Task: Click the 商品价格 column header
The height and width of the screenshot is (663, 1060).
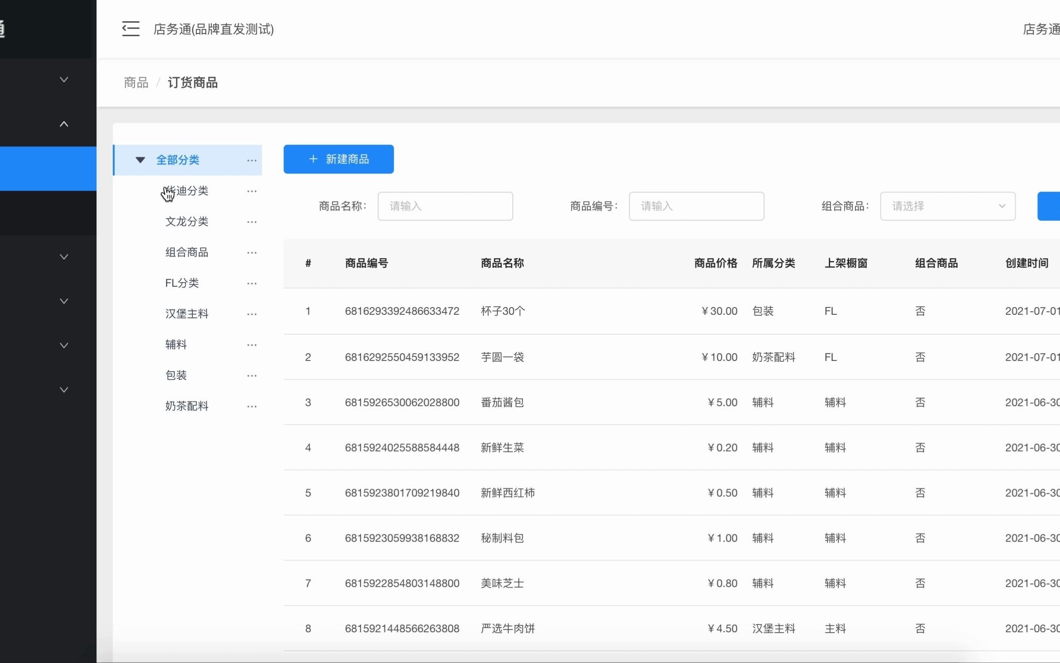Action: click(x=716, y=263)
